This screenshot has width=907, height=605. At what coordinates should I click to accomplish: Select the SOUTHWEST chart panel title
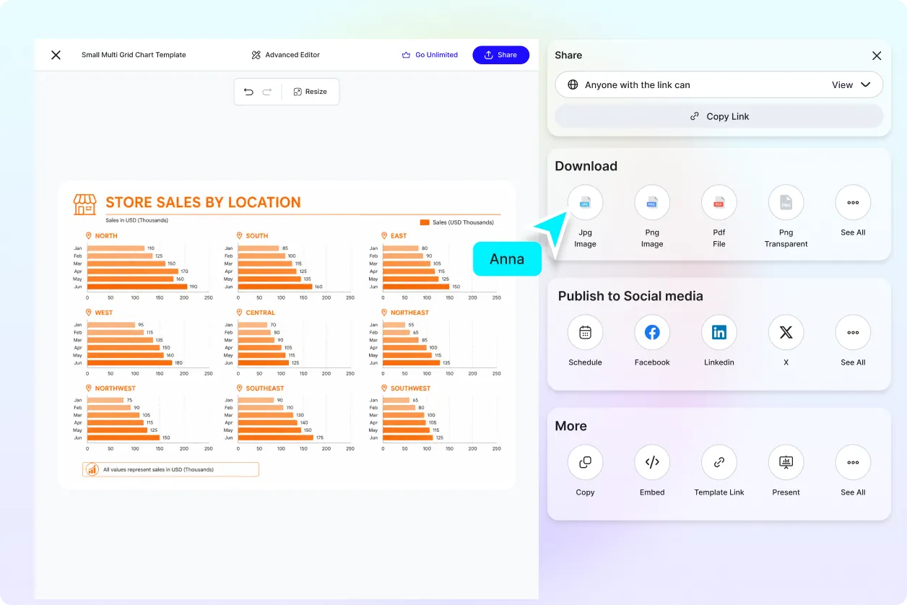coord(411,388)
